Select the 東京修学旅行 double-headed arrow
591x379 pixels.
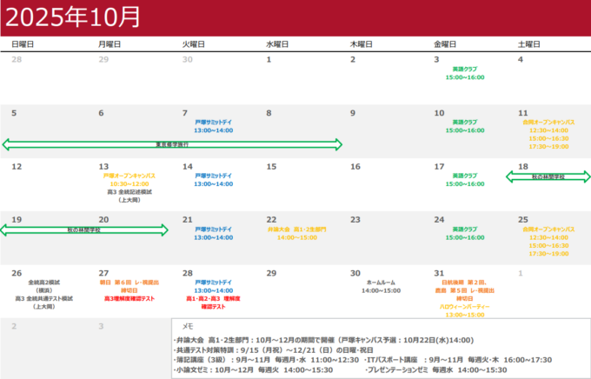[x=172, y=144]
